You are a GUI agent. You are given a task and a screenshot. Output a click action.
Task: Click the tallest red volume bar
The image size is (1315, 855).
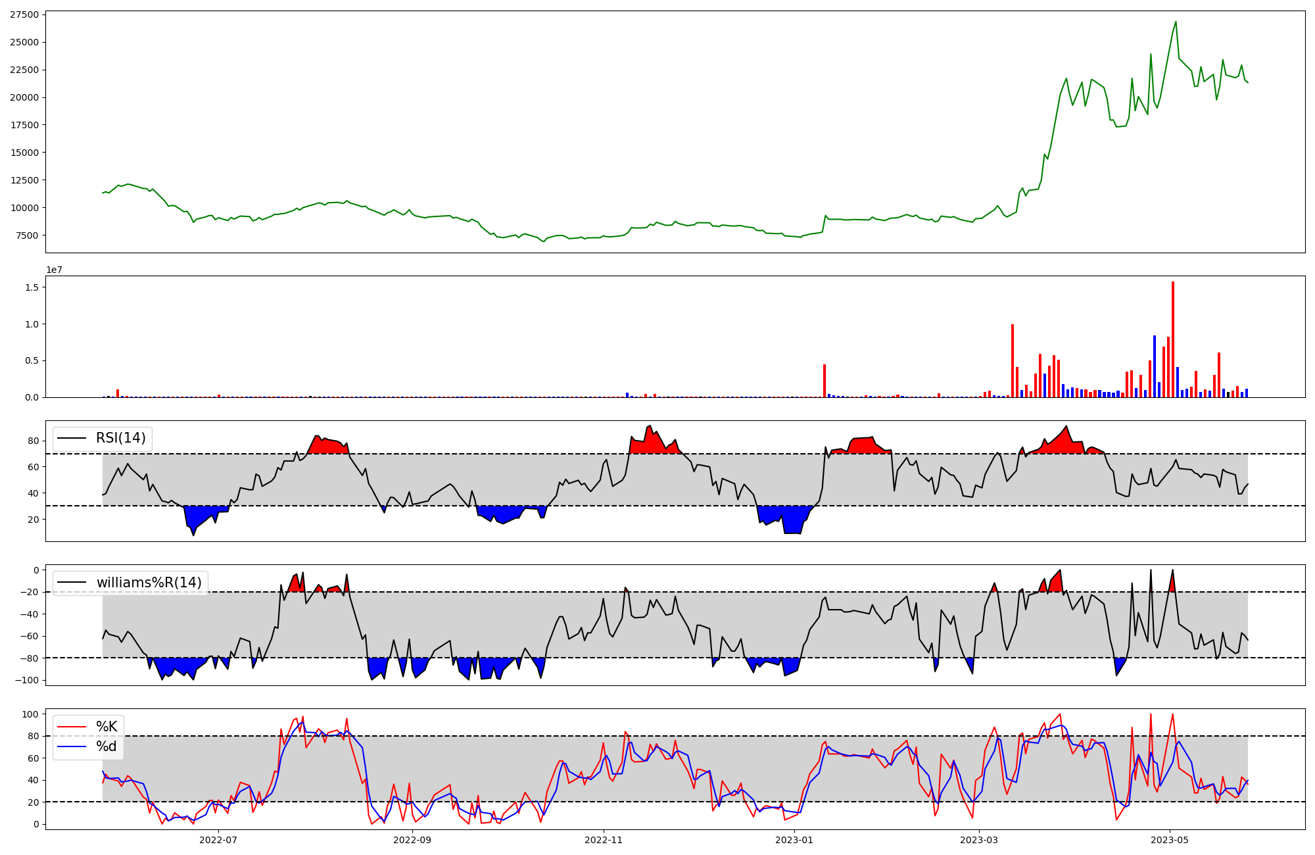pyautogui.click(x=1173, y=339)
